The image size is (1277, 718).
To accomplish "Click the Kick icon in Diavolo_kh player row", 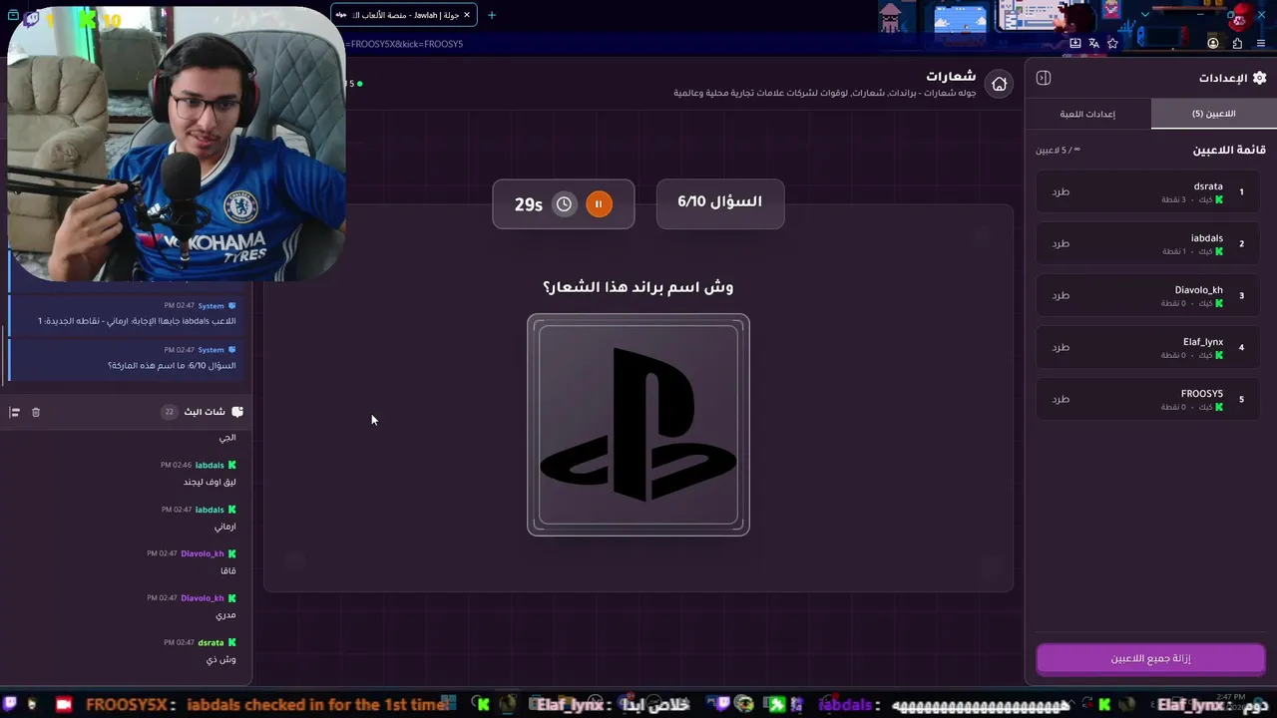I will [1219, 304].
